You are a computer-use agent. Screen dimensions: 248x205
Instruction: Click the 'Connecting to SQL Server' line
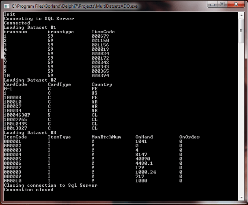coord(39,19)
